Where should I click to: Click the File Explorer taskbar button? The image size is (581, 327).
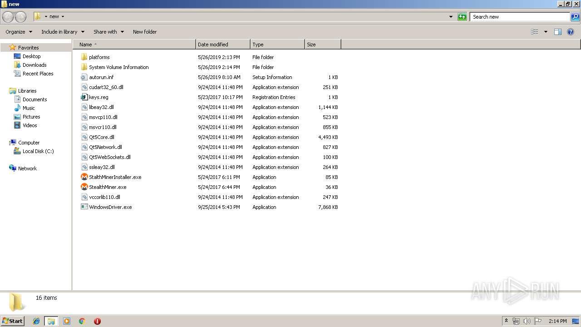pyautogui.click(x=51, y=321)
